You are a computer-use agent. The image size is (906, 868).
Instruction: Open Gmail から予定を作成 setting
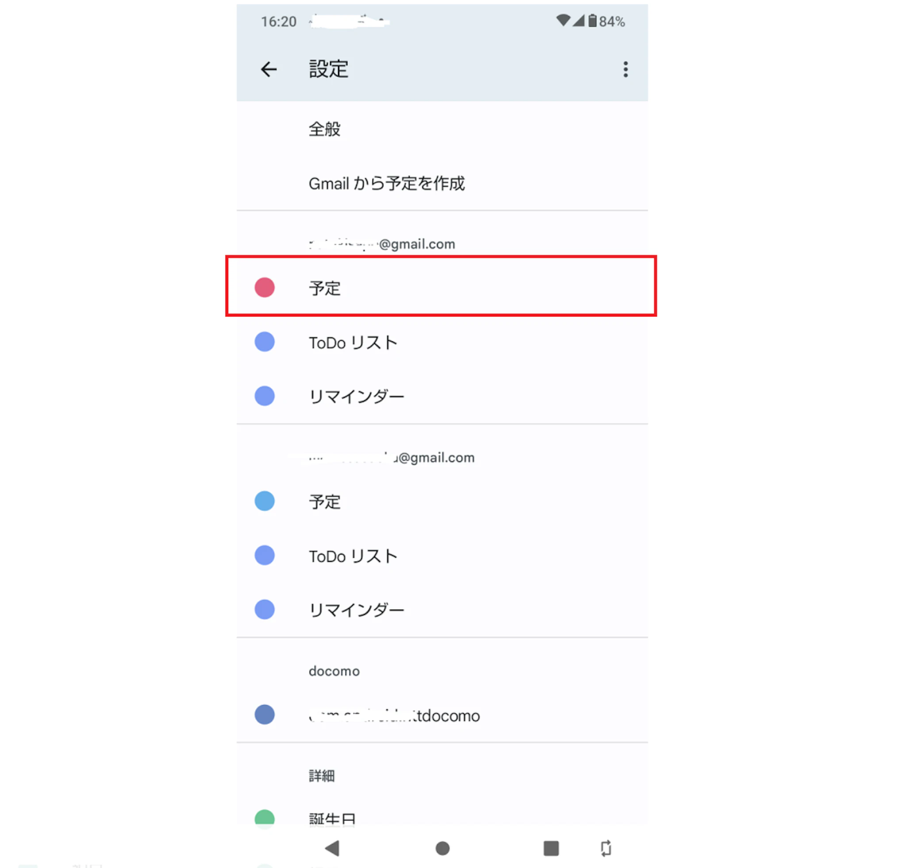pos(442,184)
